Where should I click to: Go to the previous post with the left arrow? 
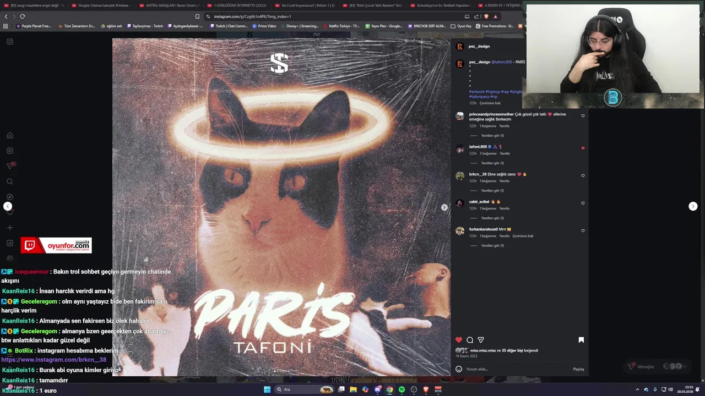(8, 206)
